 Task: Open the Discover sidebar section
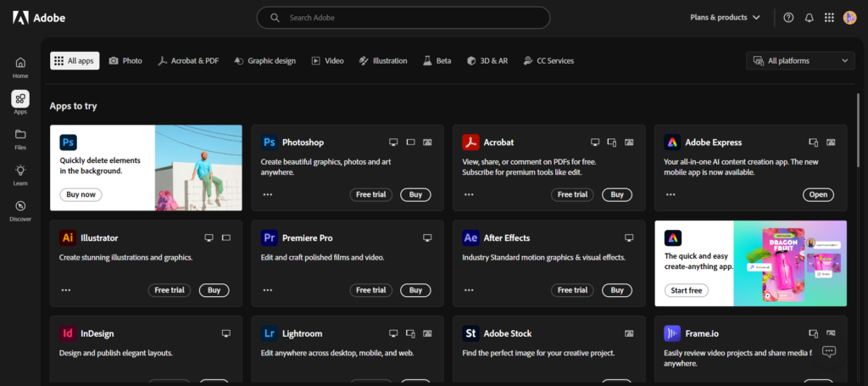pos(20,211)
